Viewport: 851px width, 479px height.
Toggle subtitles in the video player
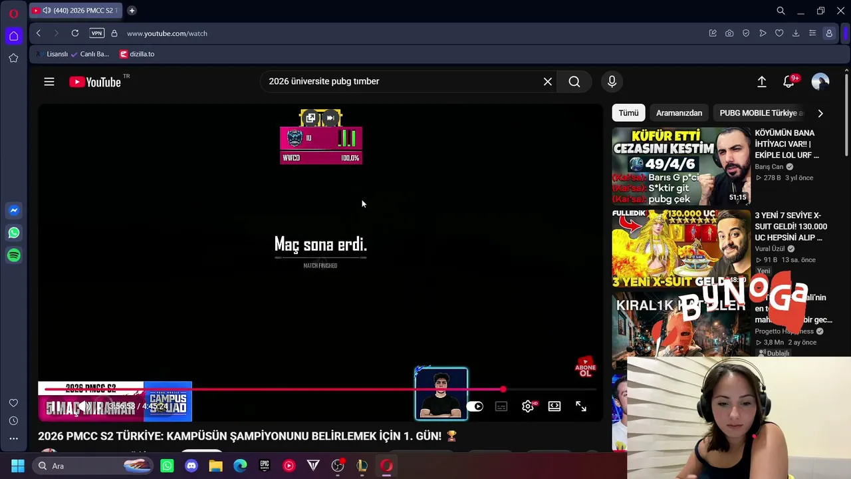point(501,406)
